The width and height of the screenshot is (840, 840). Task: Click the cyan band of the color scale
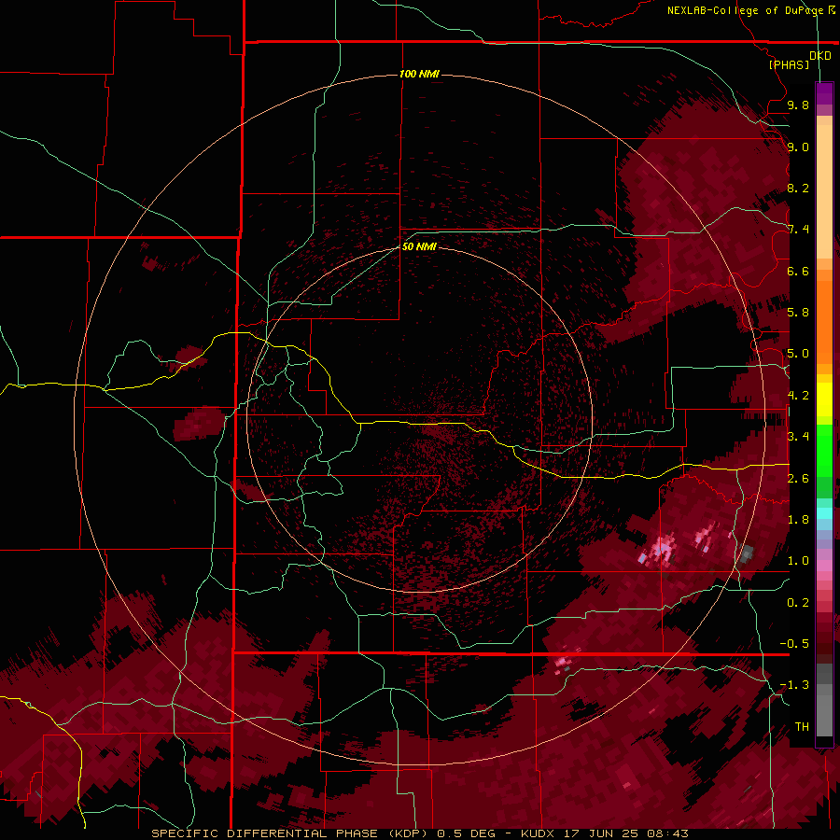point(824,513)
